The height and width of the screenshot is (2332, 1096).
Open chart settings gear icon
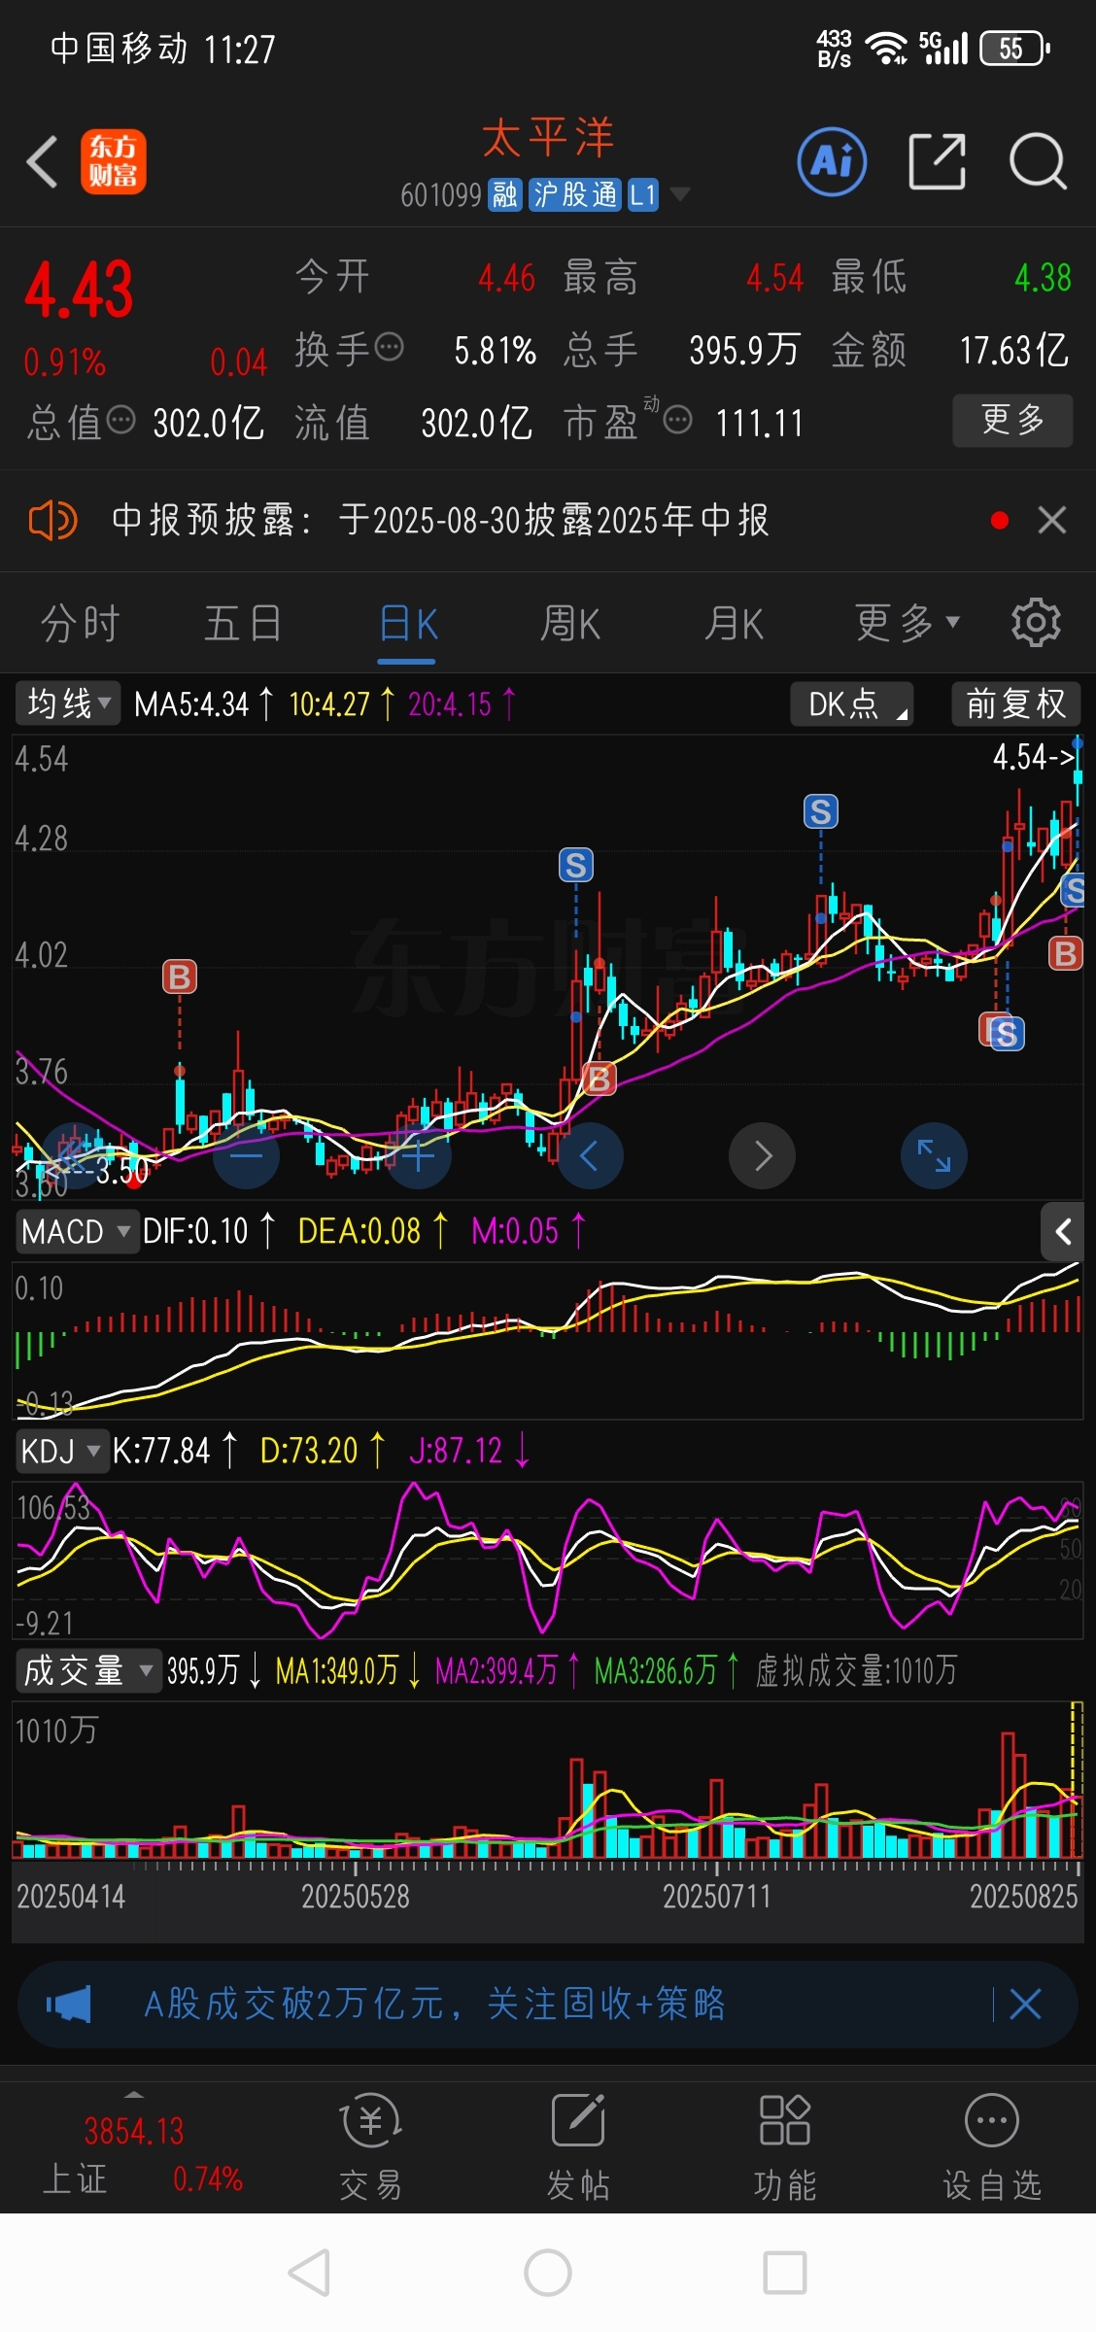point(1036,623)
